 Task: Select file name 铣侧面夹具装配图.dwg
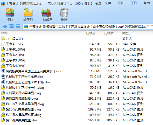tap(22, 99)
